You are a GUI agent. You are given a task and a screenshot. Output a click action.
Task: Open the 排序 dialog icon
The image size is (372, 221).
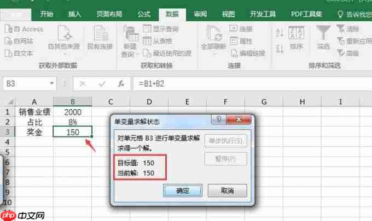(297, 38)
